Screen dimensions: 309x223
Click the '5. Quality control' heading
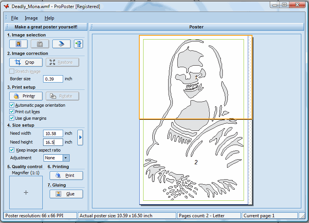[x=25, y=167]
